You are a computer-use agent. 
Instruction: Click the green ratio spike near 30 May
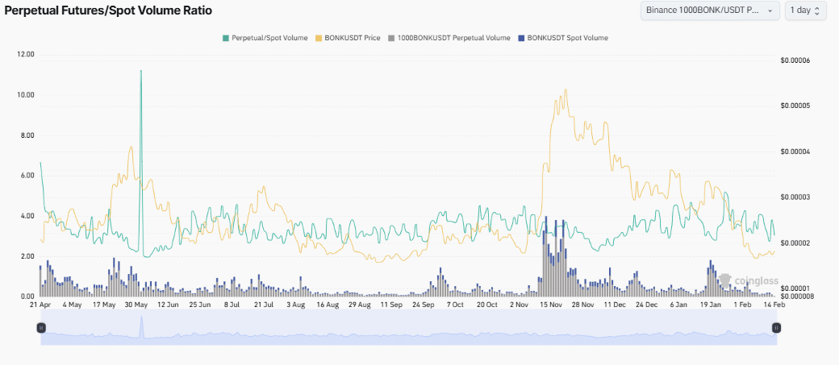tap(141, 73)
